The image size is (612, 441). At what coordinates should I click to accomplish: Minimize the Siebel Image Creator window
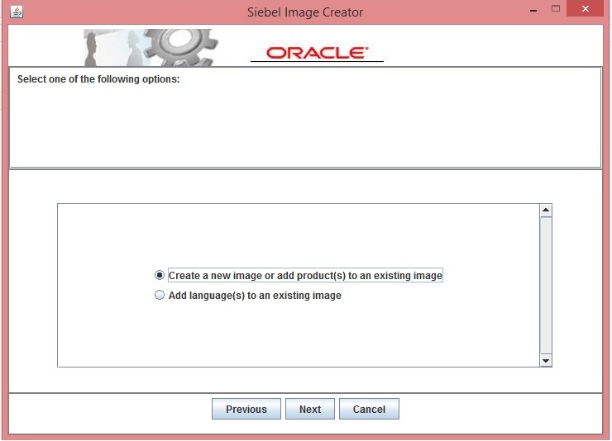533,10
